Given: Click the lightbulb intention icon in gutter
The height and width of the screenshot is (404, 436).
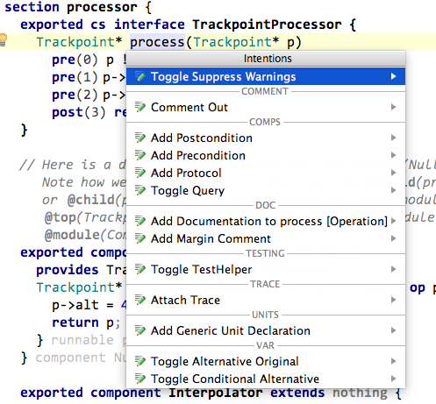Looking at the screenshot, I should coord(4,40).
